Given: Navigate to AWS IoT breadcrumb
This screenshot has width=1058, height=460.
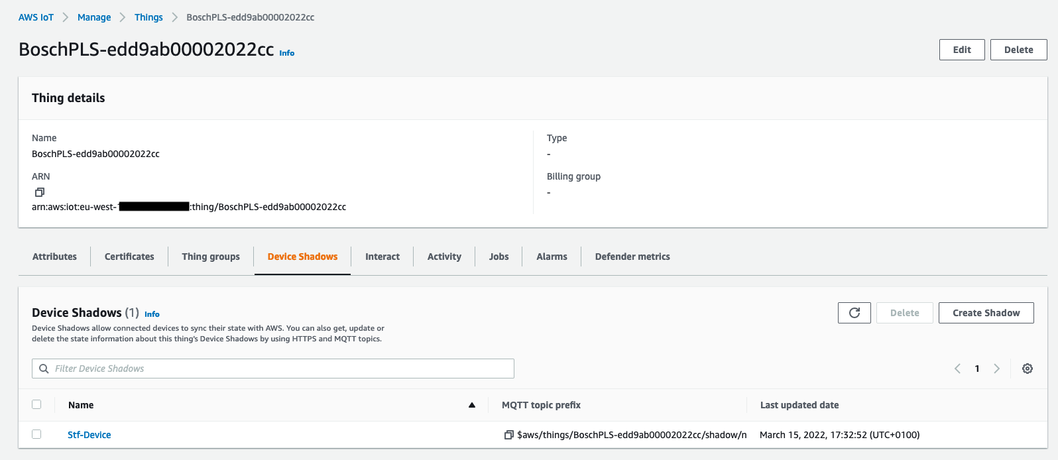Looking at the screenshot, I should coord(36,17).
